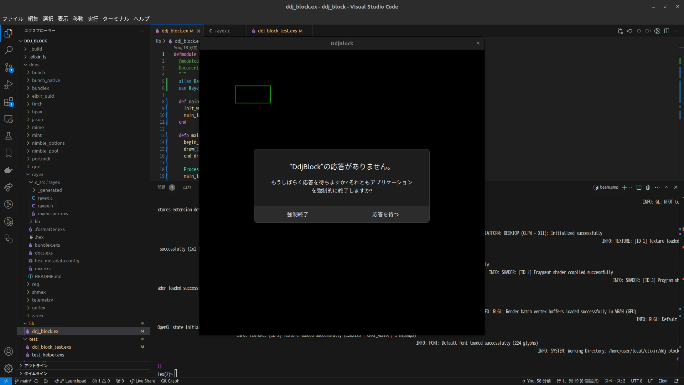Open Explorer panel more actions menu
Screen dimensions: 684x385
[x=142, y=31]
